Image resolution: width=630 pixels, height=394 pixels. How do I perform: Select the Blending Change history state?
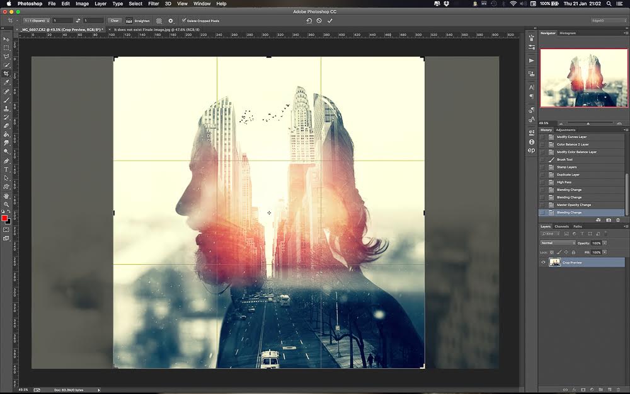pyautogui.click(x=573, y=212)
